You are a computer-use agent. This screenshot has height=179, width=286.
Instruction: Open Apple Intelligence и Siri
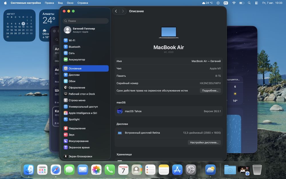pos(86,113)
